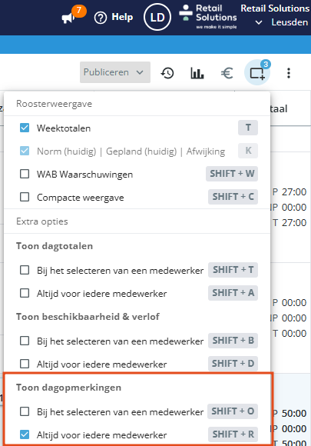Screen dimensions: 311x446
Task: Enable Compacte weergave checkbox
Action: pyautogui.click(x=25, y=197)
